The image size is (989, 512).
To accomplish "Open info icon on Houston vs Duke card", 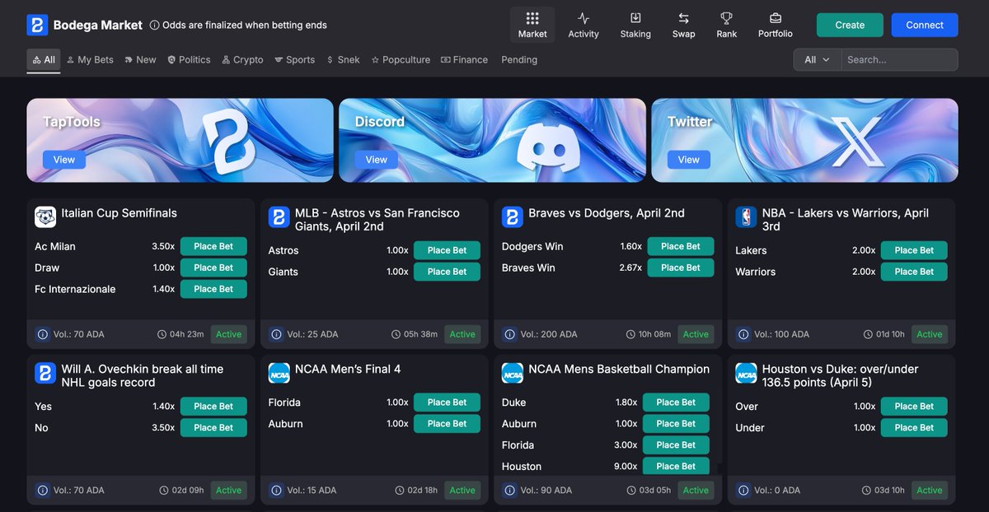I will (x=743, y=490).
